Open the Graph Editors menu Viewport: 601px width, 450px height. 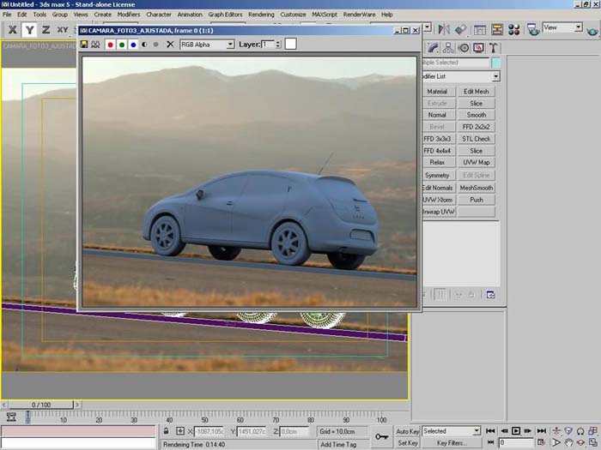[x=226, y=15]
